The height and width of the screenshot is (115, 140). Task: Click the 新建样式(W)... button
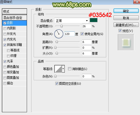pos(126,25)
